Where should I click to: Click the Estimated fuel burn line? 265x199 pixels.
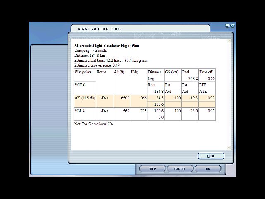coord(111,61)
